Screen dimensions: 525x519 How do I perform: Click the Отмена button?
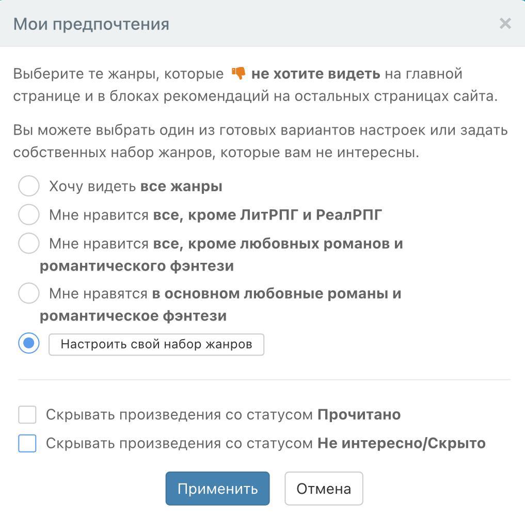tap(324, 489)
